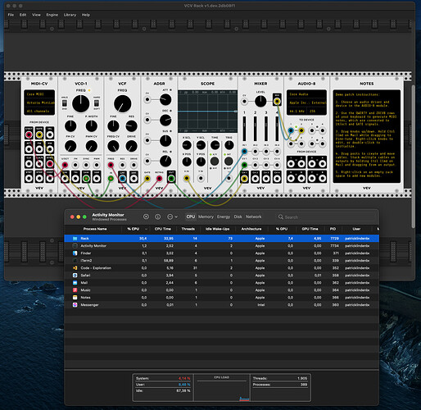This screenshot has height=410, width=421.
Task: Click AUDIO-8 To Device input jack 1
Action: point(291,130)
